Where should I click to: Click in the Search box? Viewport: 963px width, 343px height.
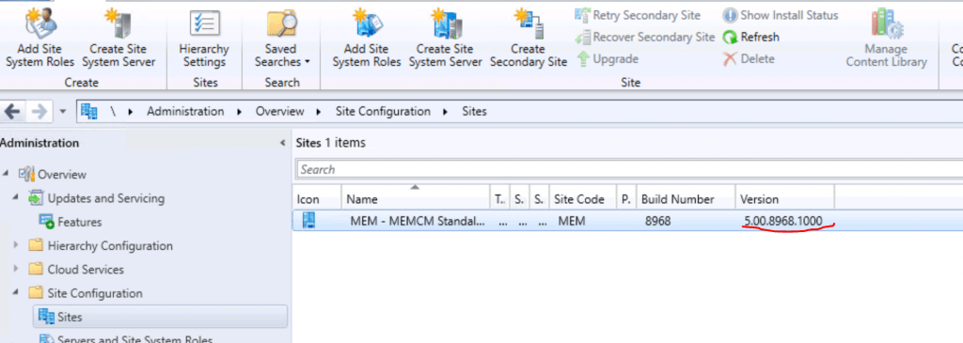[629, 170]
